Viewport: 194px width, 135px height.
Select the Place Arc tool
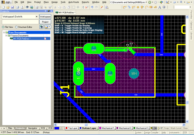click(147, 7)
